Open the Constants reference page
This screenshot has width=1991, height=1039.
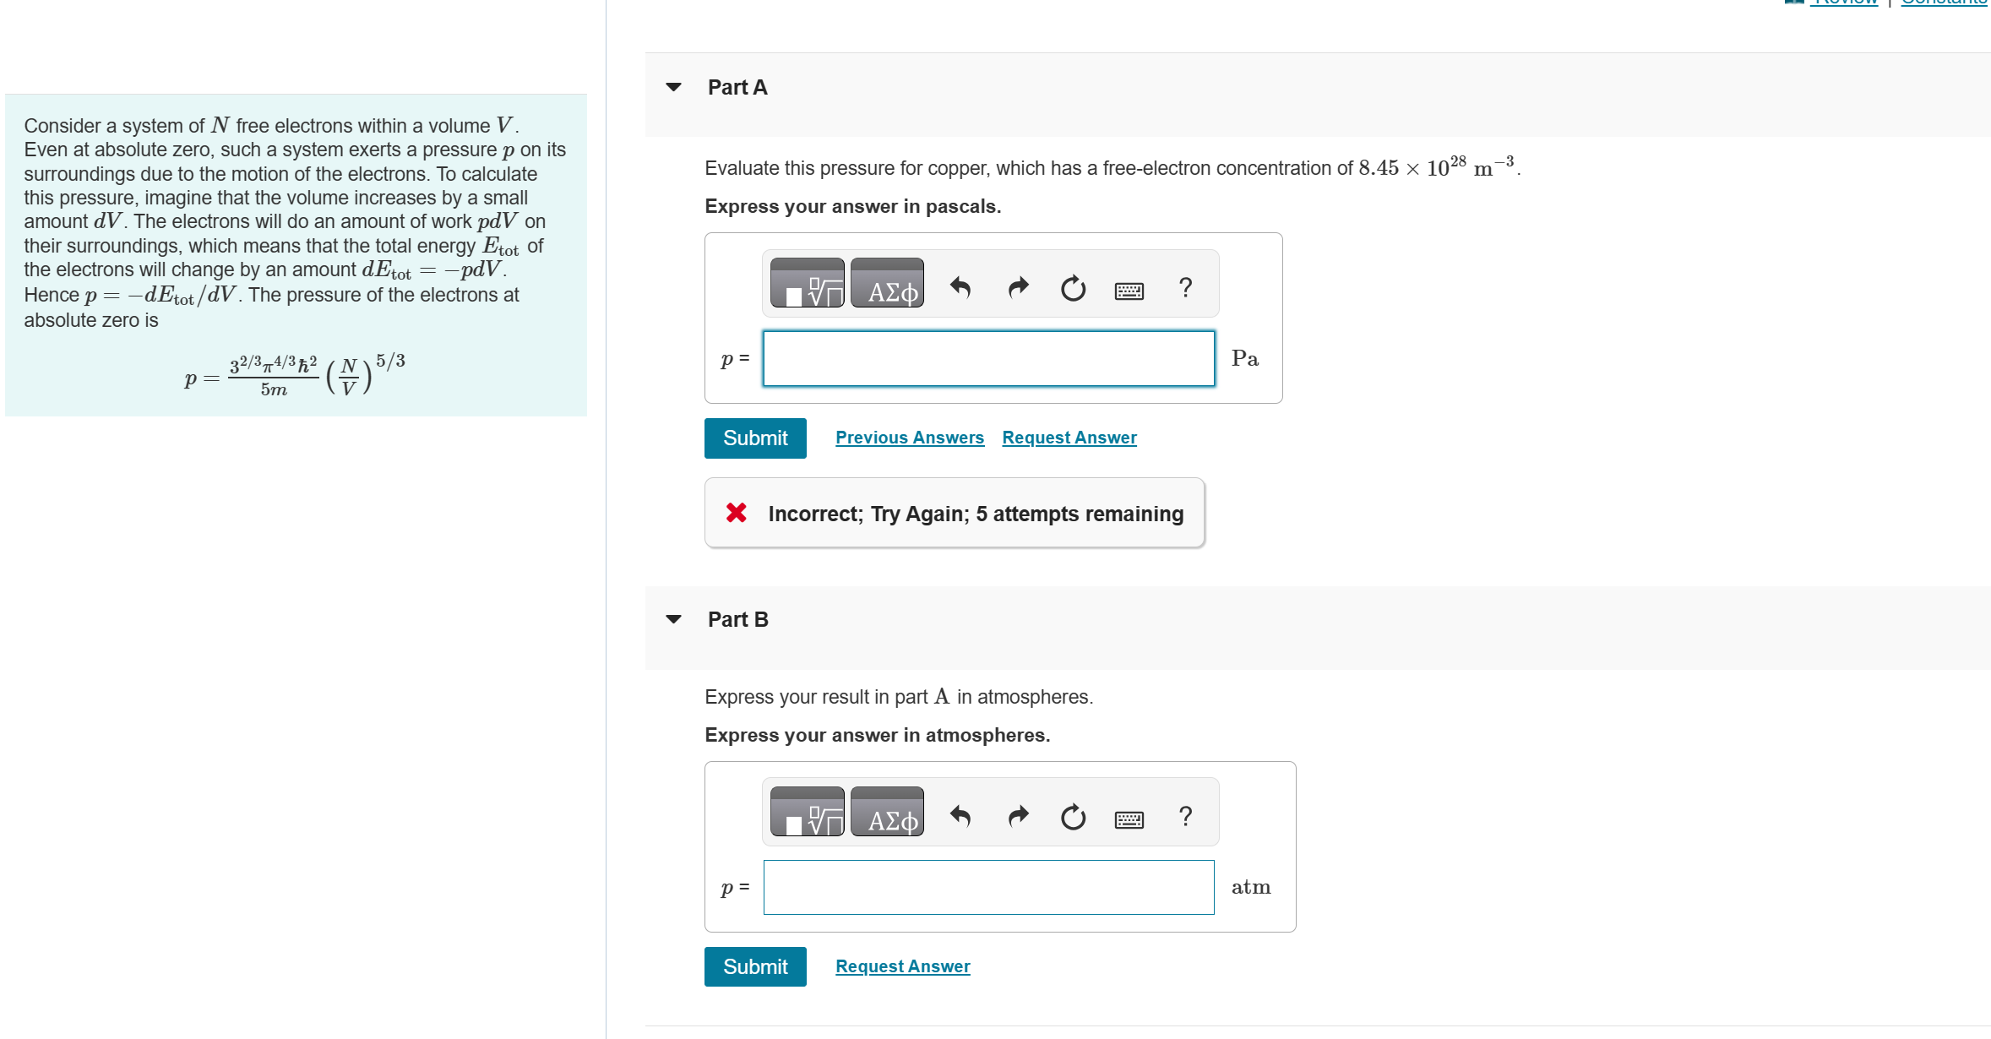pyautogui.click(x=1943, y=4)
